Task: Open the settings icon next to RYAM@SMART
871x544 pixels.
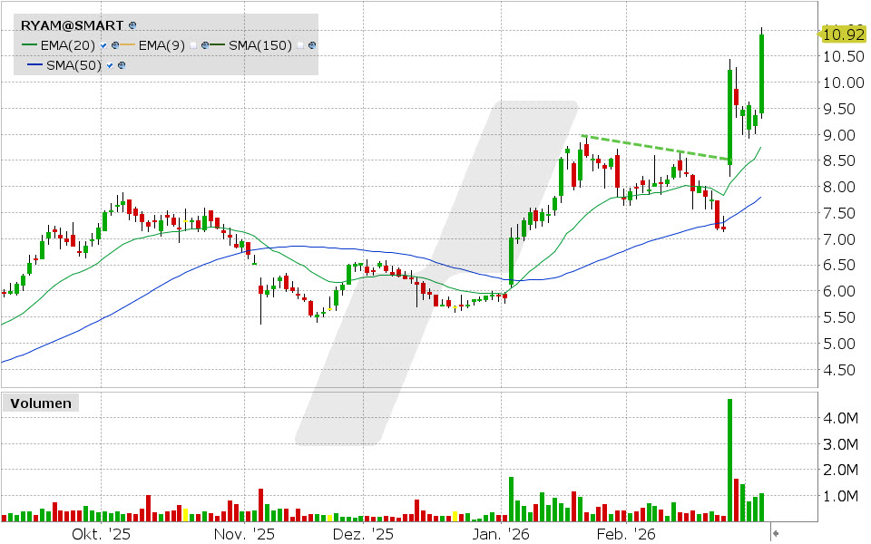Action: pos(132,24)
